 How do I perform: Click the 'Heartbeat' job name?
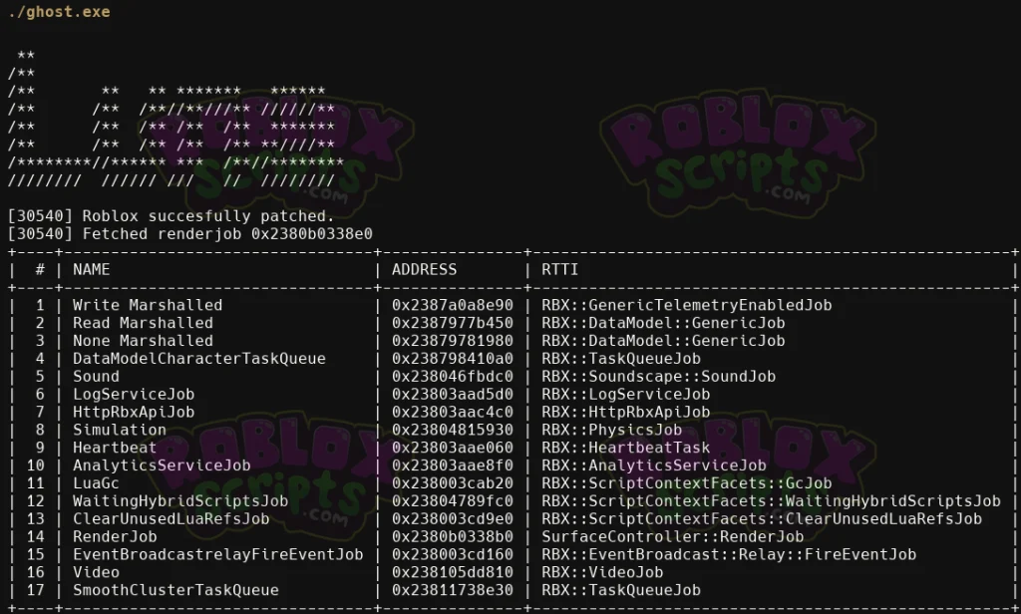(115, 448)
